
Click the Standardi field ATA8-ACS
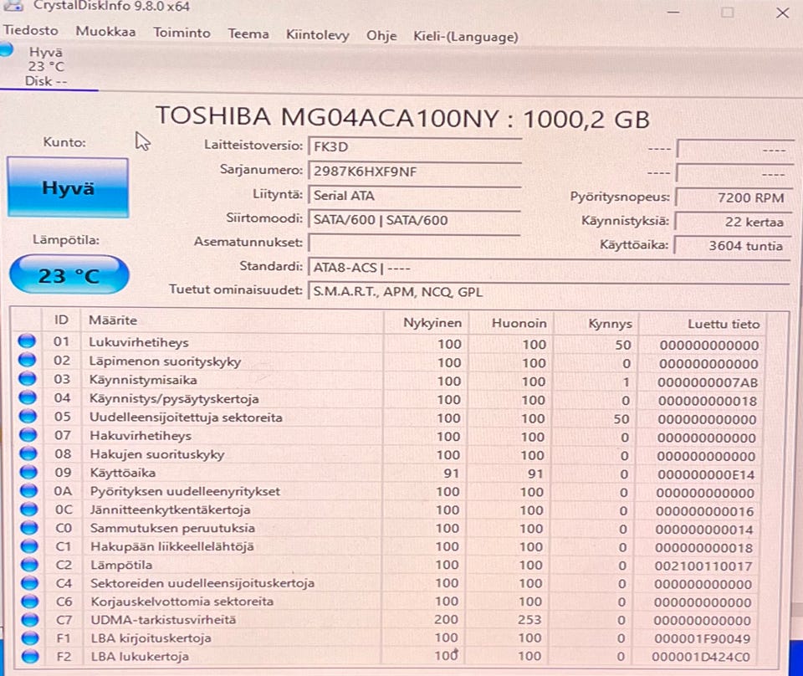(x=549, y=268)
